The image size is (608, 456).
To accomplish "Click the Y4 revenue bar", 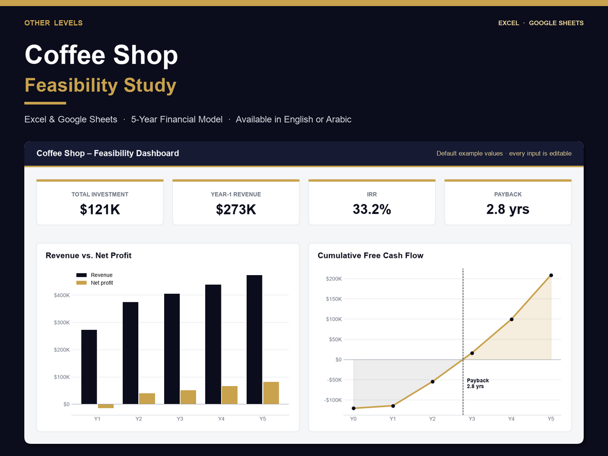I will tap(213, 345).
